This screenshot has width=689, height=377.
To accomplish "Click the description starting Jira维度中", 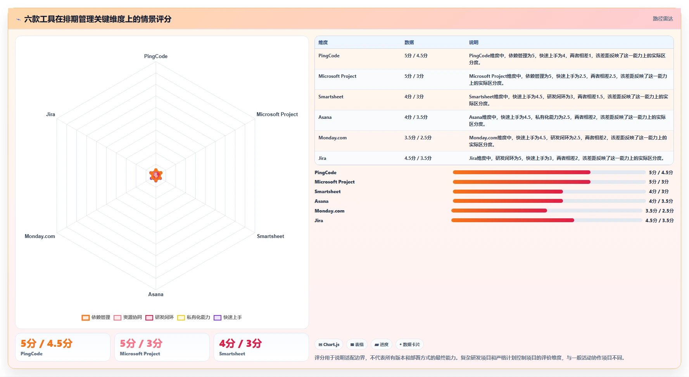I will tap(568, 158).
